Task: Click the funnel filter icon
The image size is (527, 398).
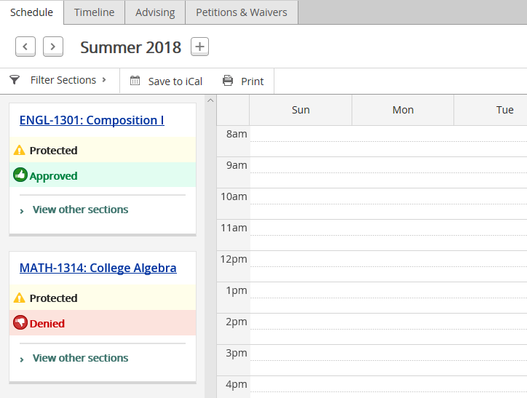Action: [15, 80]
